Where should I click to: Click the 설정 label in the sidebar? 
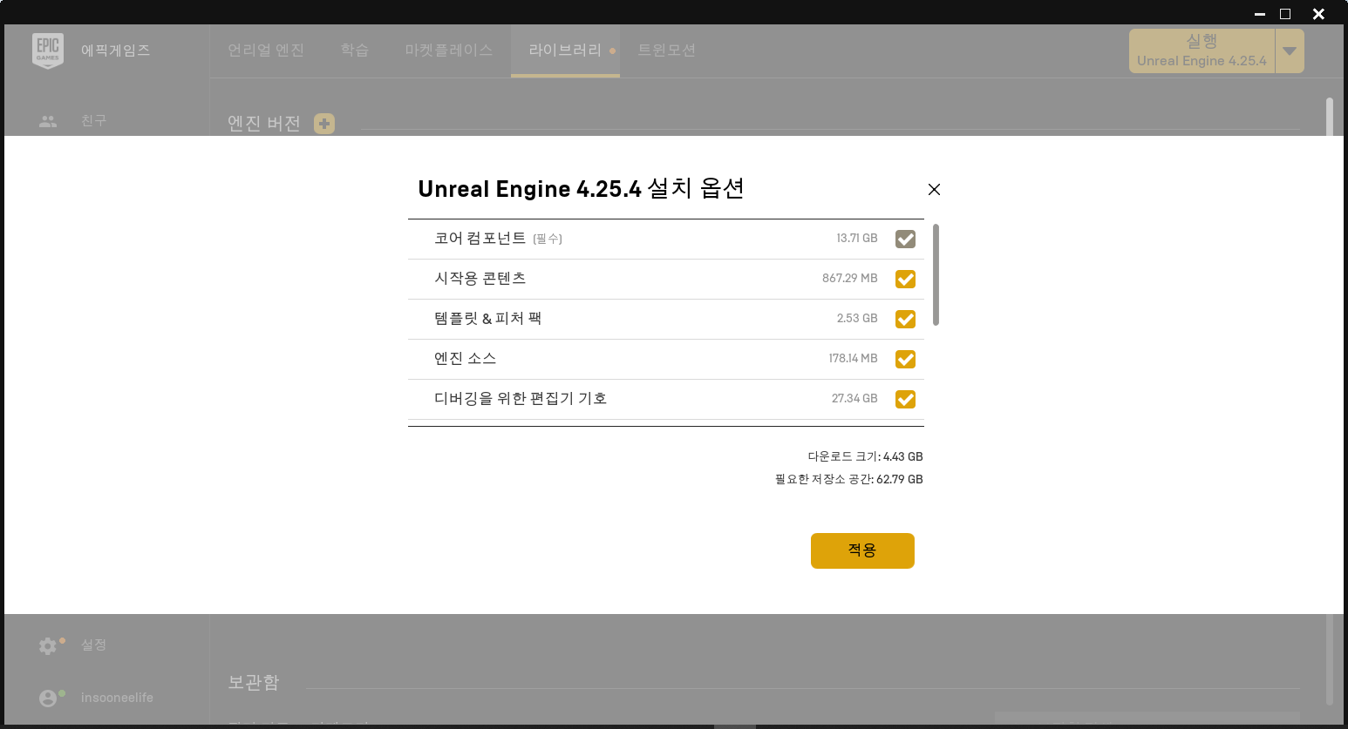point(94,645)
